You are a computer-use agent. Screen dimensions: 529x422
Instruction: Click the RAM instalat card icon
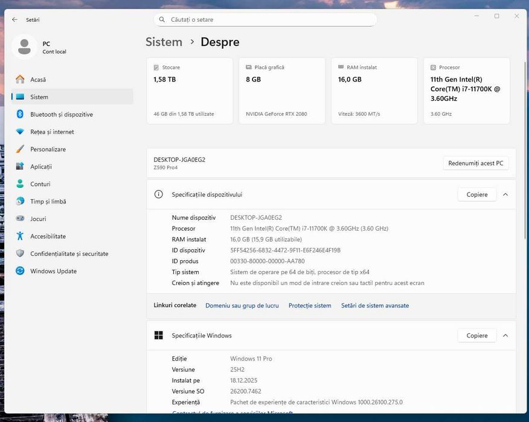point(341,67)
